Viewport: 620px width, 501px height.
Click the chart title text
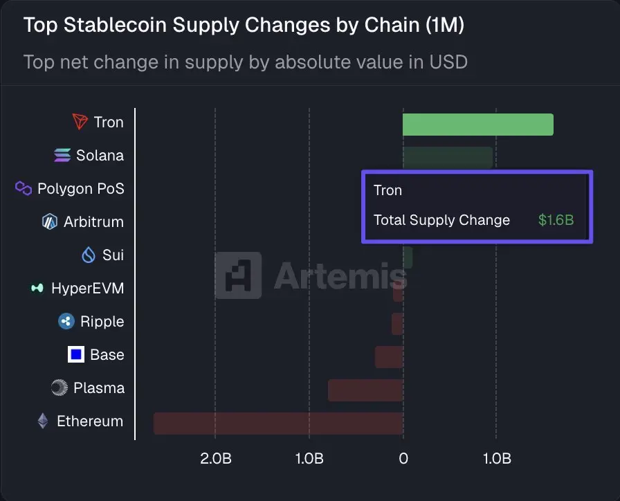click(x=244, y=26)
